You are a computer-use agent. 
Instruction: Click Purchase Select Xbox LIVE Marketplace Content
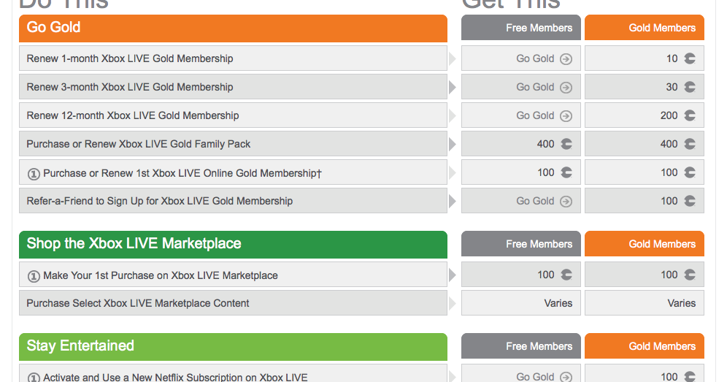click(138, 303)
